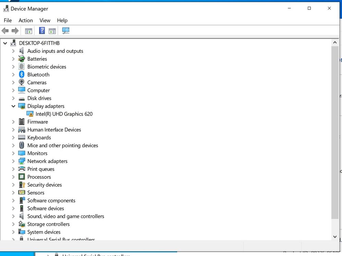
Task: Select the Security devices label
Action: click(x=45, y=185)
